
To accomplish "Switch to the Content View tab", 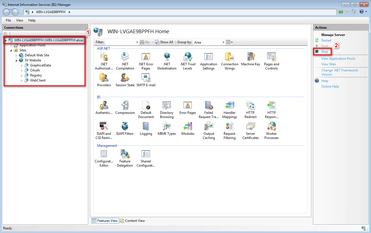I will pos(132,221).
